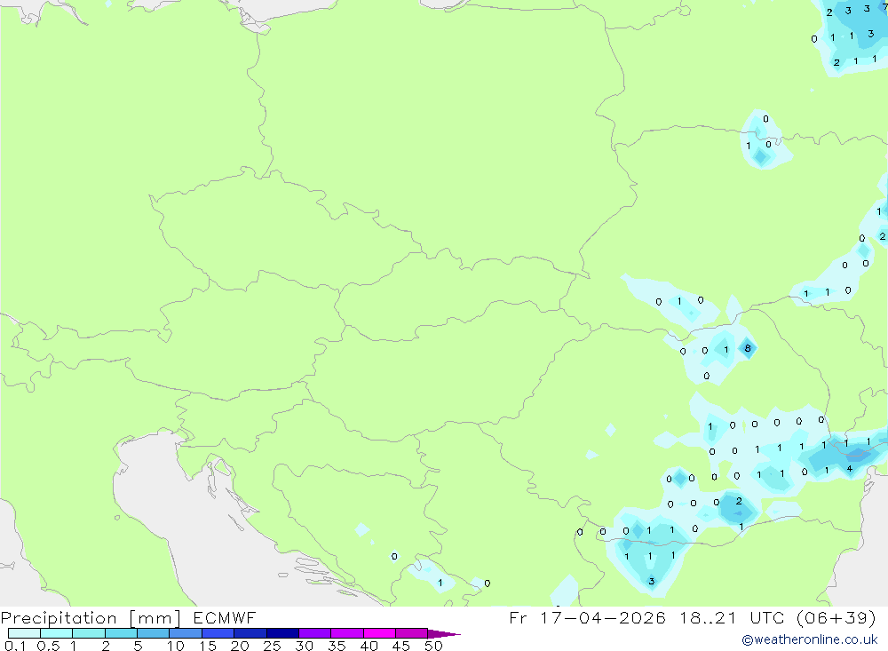Click the "[mm]" unit label

coord(155,617)
